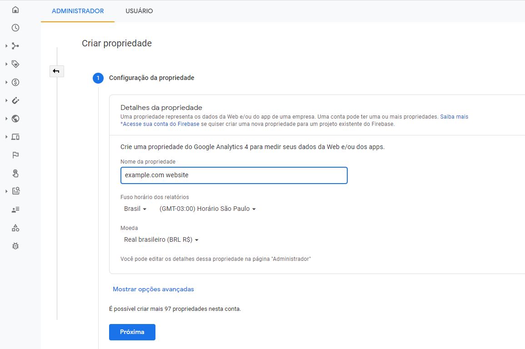This screenshot has width=525, height=349.
Task: Open the Realtime clock icon
Action: (x=15, y=28)
